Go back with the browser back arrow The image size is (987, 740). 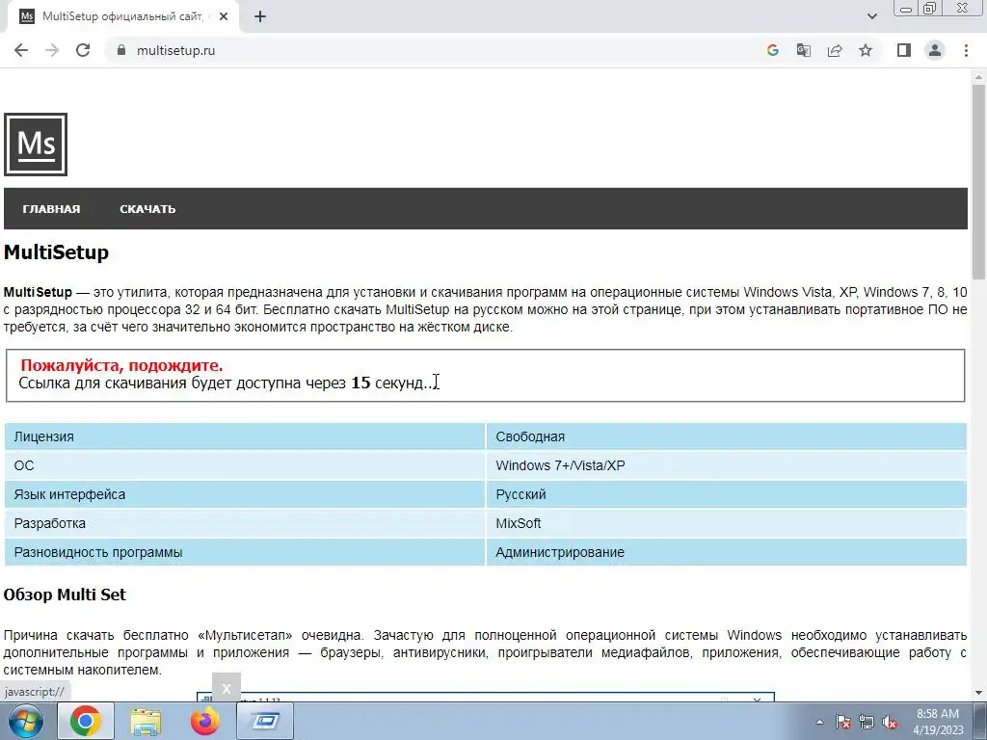click(21, 50)
